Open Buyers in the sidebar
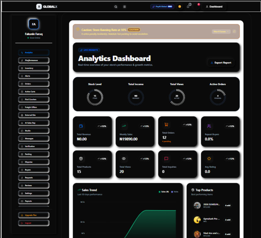Screen dimensions: 261x238 click(34, 170)
